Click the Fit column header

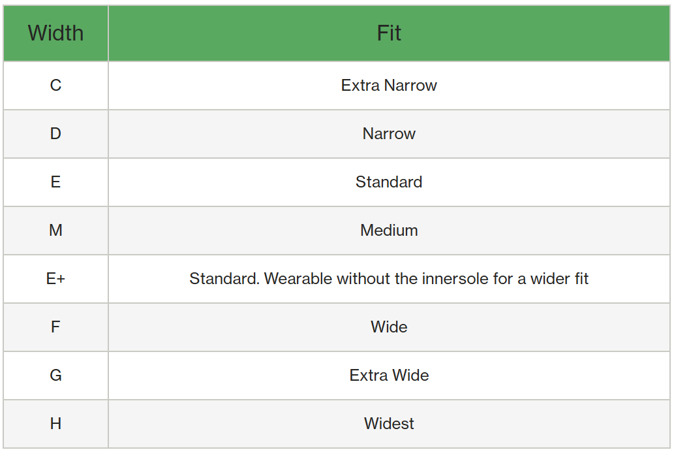(x=389, y=33)
